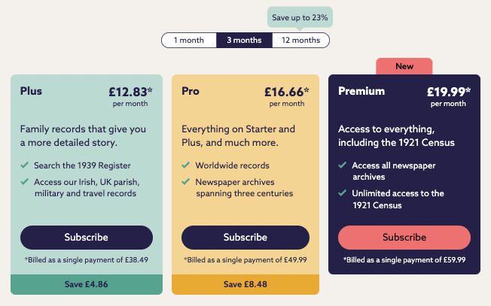491x306 pixels.
Task: Click checkmark next to Newspaper archives spanning
Action: coord(185,181)
